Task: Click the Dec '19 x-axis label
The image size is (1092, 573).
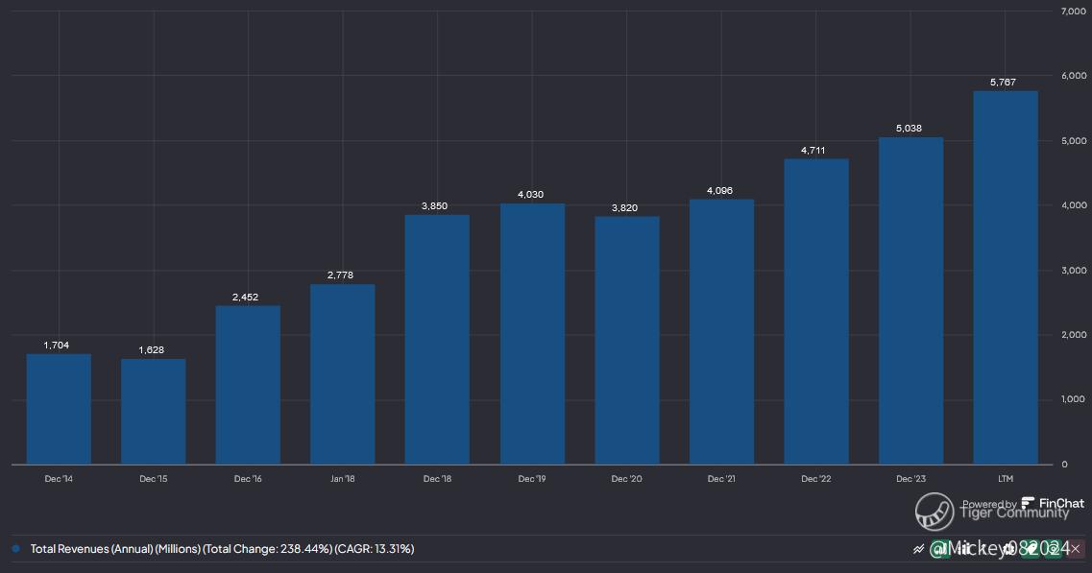Action: coord(532,479)
